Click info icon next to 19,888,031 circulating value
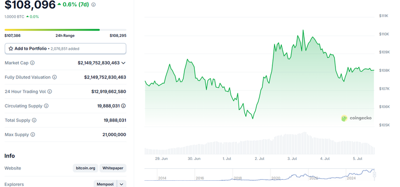 point(123,106)
